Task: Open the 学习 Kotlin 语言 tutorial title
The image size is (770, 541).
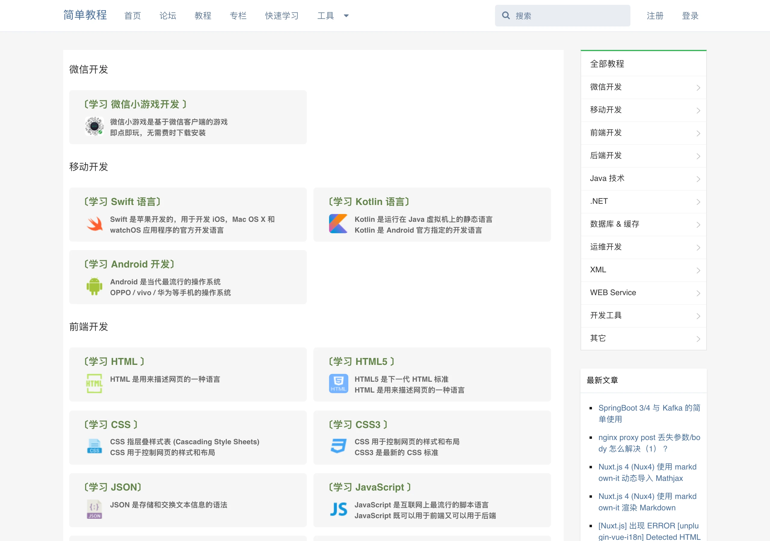Action: click(x=369, y=201)
